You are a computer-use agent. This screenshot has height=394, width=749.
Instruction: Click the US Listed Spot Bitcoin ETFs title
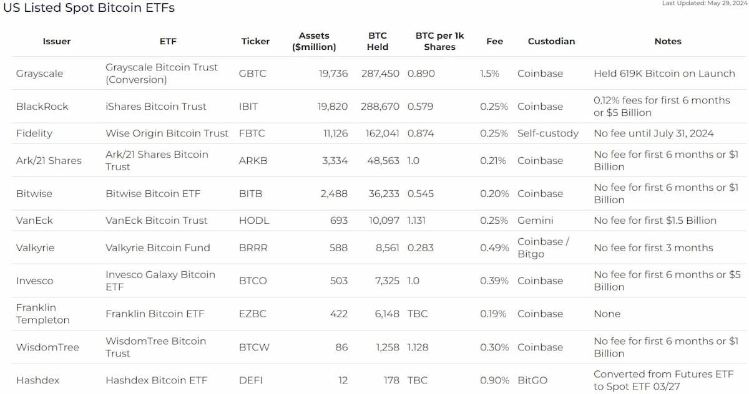[x=89, y=7]
